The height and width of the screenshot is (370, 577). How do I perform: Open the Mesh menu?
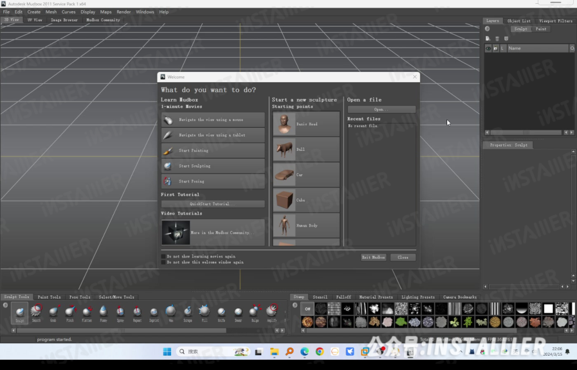[x=51, y=12]
